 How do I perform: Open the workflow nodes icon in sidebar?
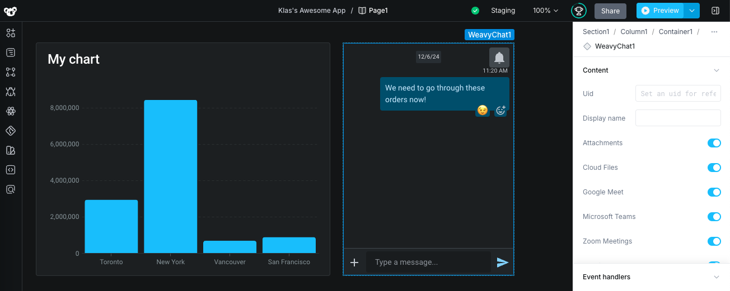[x=11, y=72]
